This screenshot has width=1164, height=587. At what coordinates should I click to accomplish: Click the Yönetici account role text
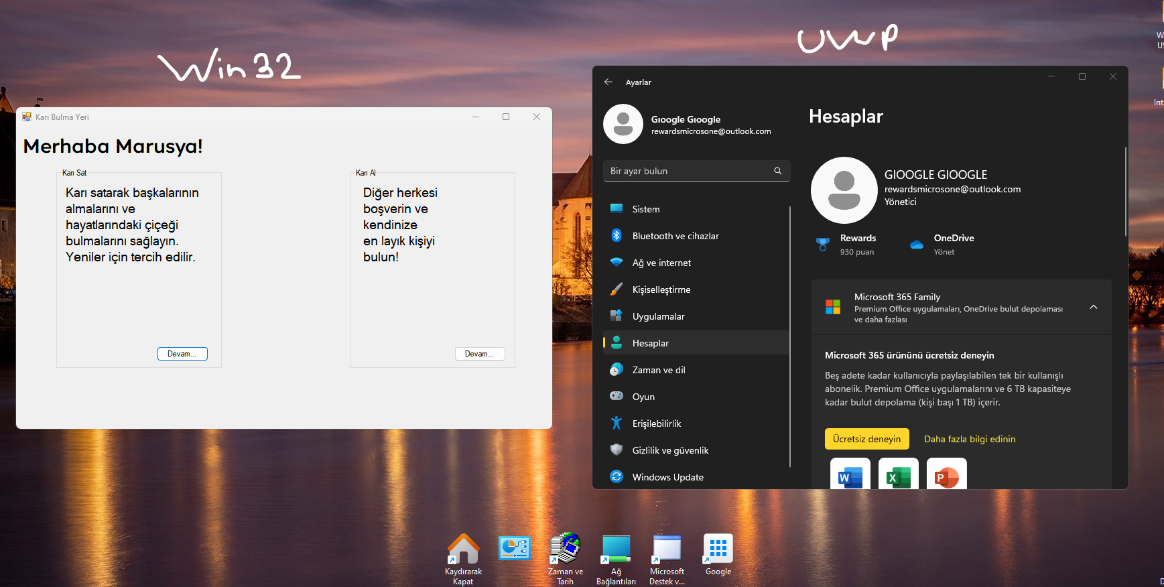coord(900,202)
